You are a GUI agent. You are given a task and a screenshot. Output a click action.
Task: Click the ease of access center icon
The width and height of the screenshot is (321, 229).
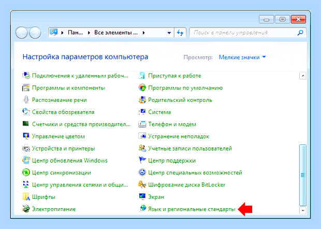click(x=142, y=172)
